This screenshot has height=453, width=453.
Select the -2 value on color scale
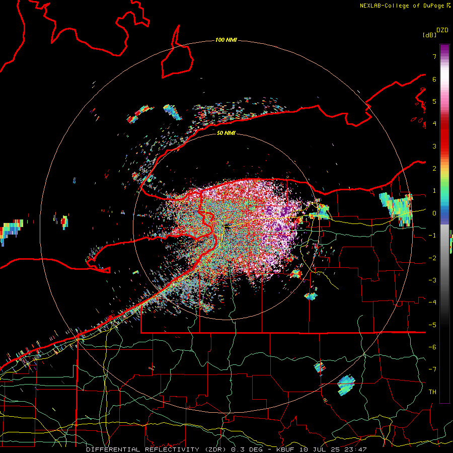(x=432, y=258)
